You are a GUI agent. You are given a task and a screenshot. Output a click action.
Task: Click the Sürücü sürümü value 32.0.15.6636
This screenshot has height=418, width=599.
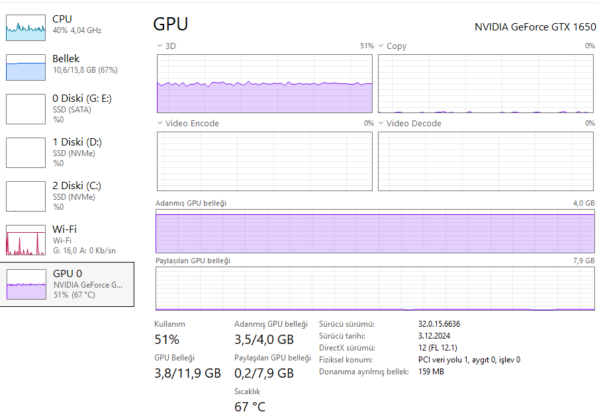click(439, 324)
